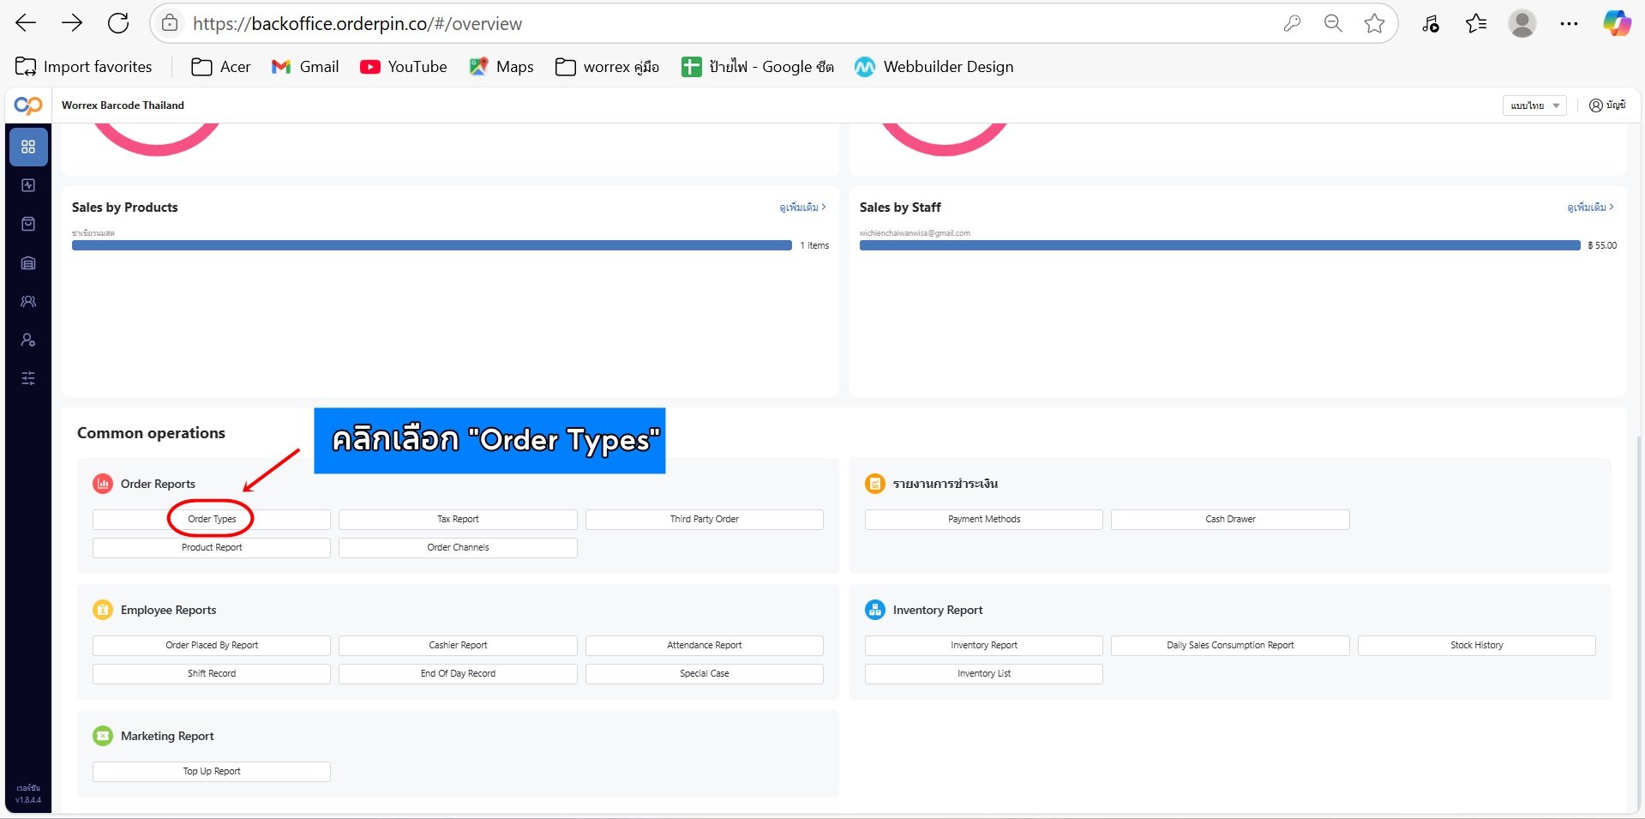1645x819 pixels.
Task: Open the Inventory Report button
Action: pos(984,645)
